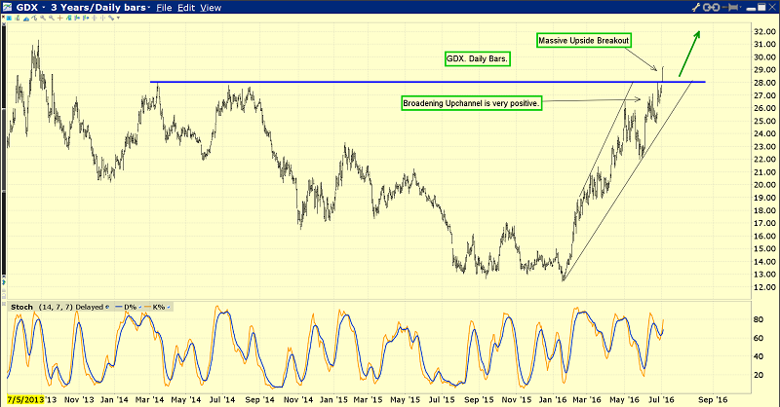Viewport: 780px width, 407px height.
Task: Select the blue horizontal resistance line
Action: [390, 82]
